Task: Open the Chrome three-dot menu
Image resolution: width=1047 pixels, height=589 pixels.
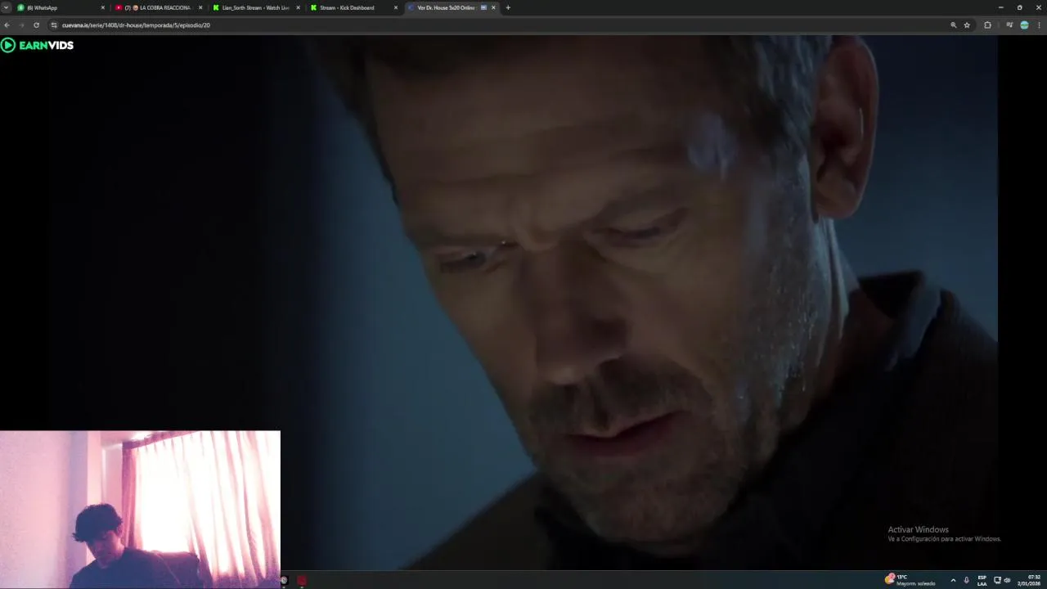Action: click(1039, 25)
